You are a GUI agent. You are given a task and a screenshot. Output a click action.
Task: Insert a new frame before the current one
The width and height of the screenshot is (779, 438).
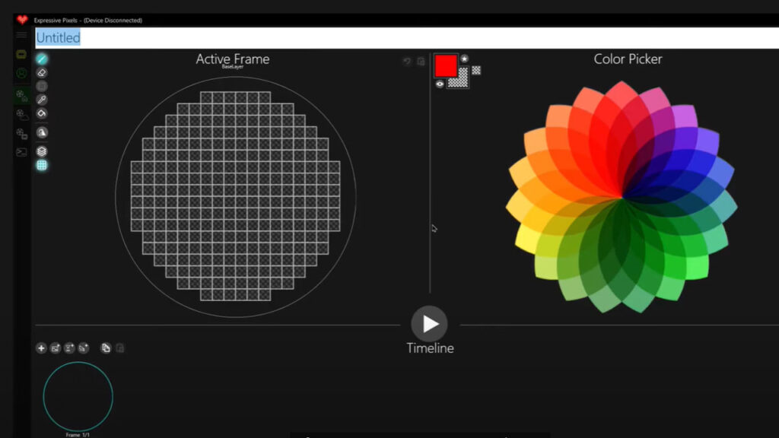[56, 348]
